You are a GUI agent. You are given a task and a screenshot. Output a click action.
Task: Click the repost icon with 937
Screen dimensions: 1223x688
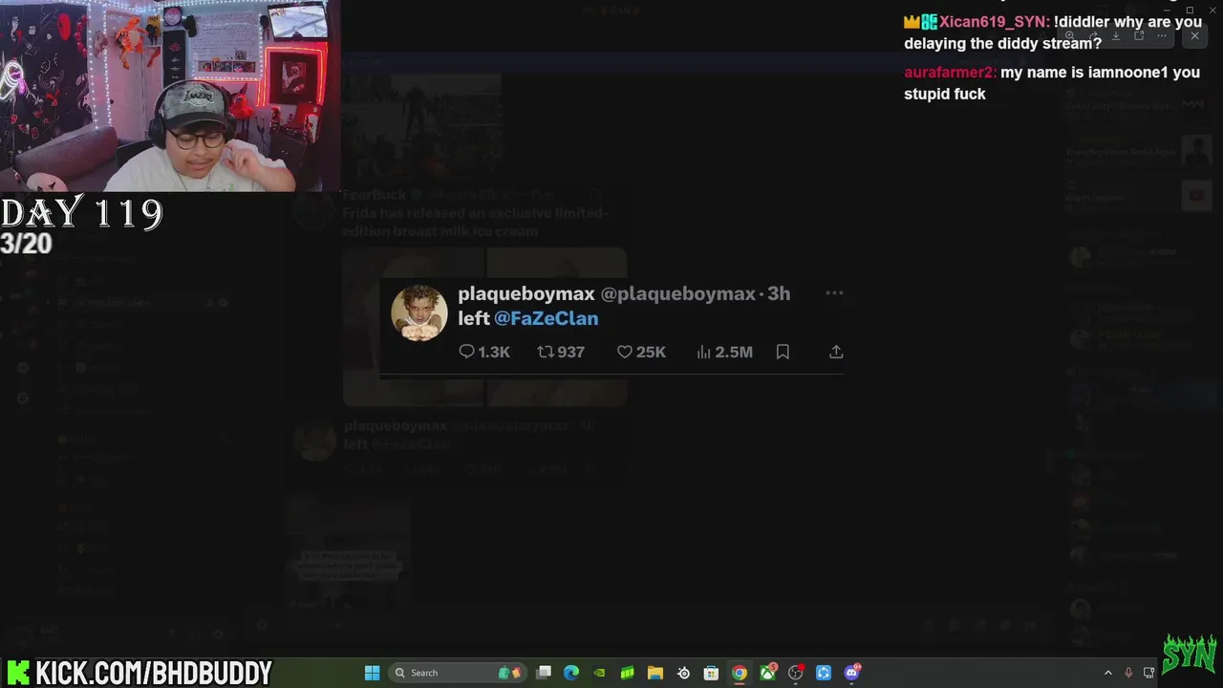pyautogui.click(x=546, y=352)
